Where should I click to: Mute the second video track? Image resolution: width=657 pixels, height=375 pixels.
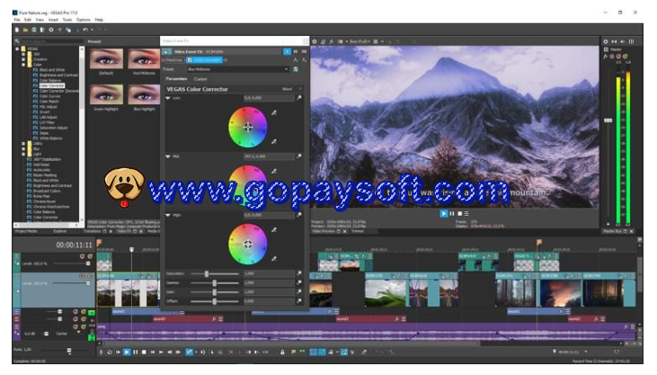[x=82, y=276]
